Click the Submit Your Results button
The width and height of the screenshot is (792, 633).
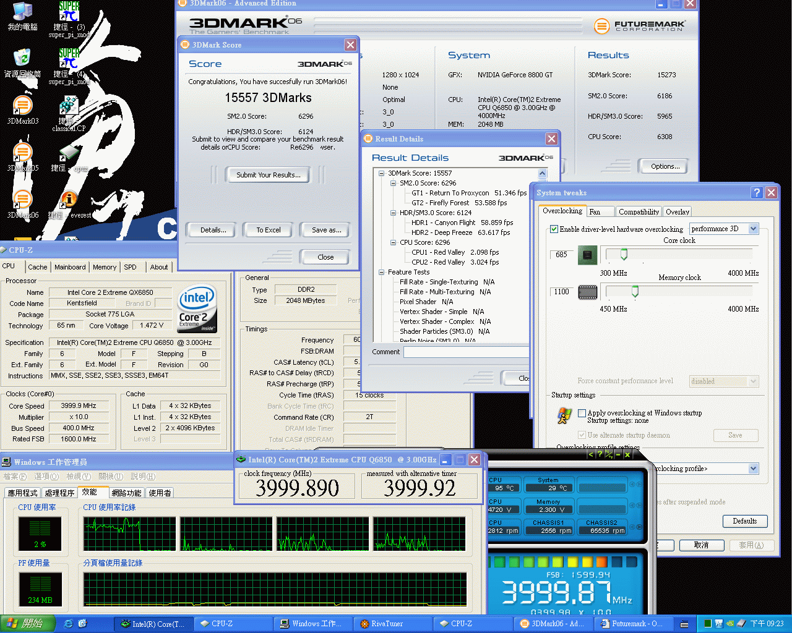[x=269, y=175]
